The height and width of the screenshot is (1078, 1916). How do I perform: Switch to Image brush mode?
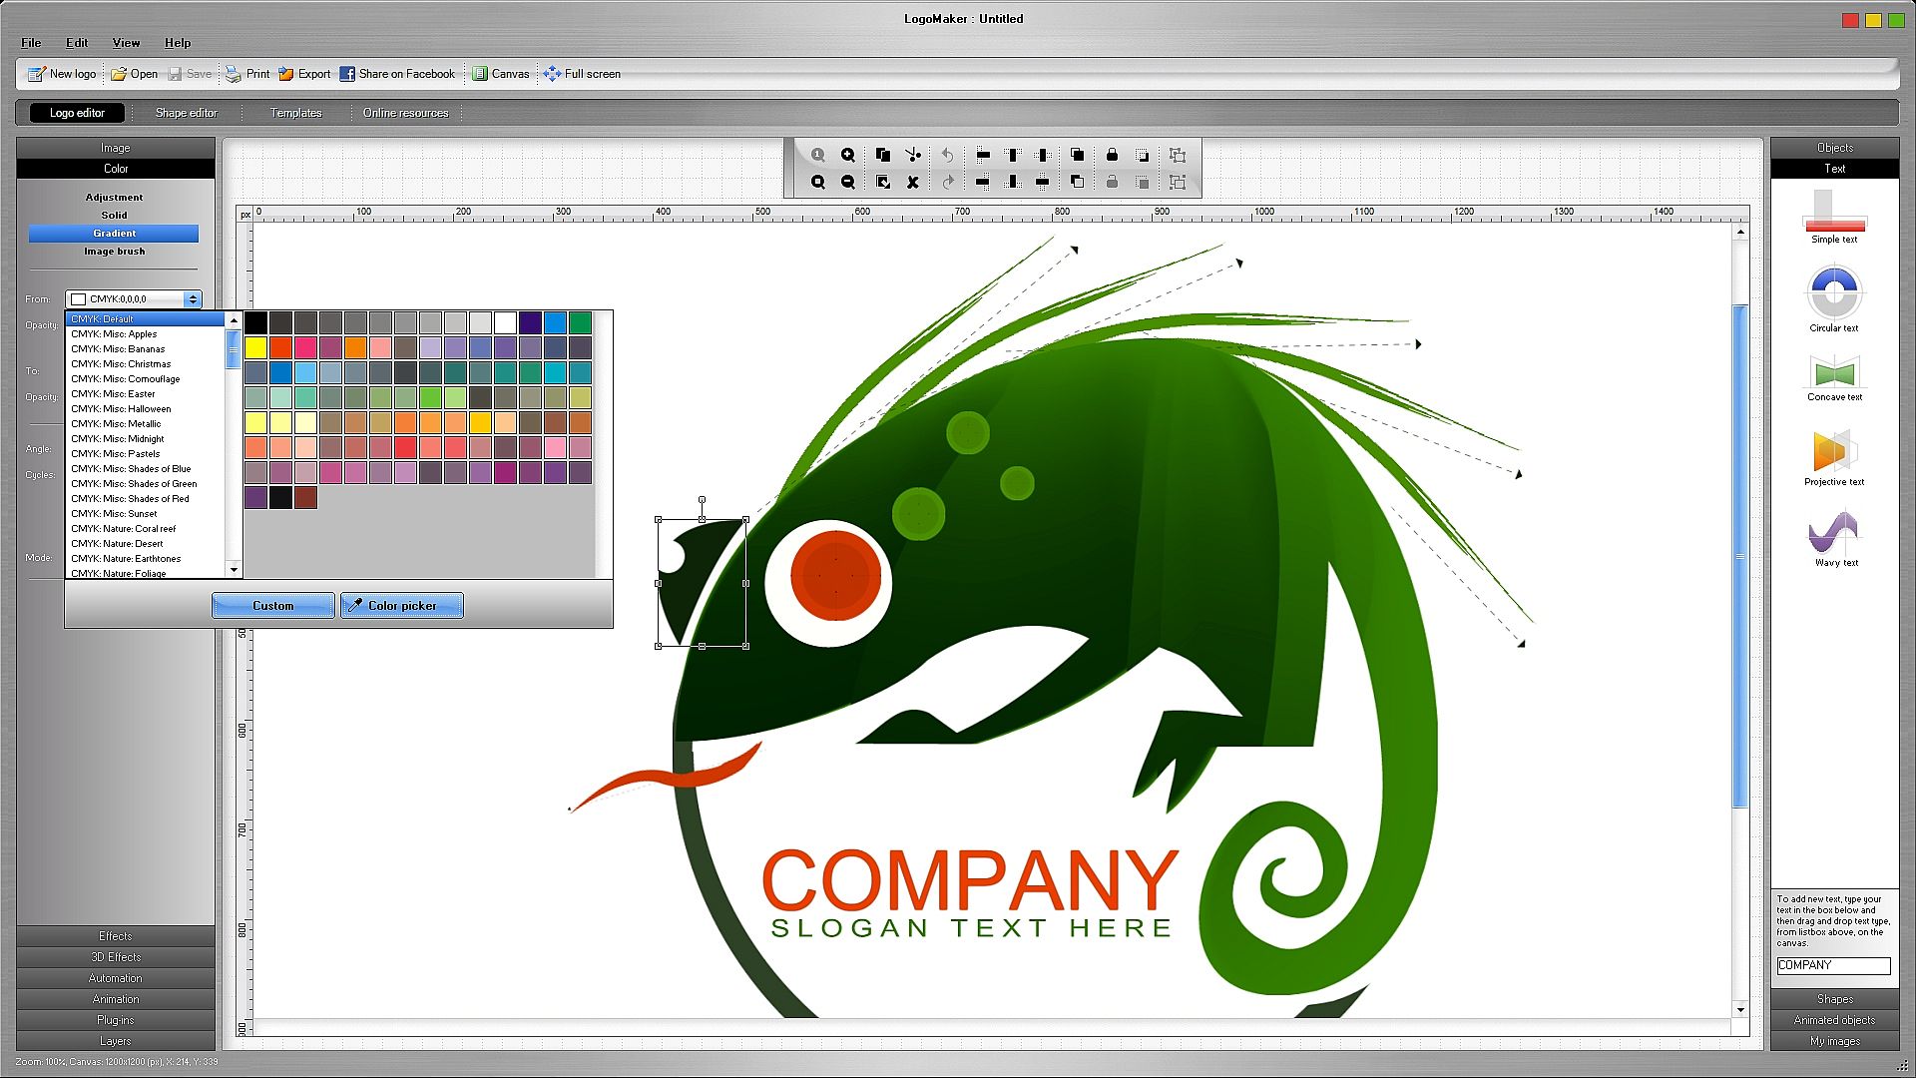point(114,252)
